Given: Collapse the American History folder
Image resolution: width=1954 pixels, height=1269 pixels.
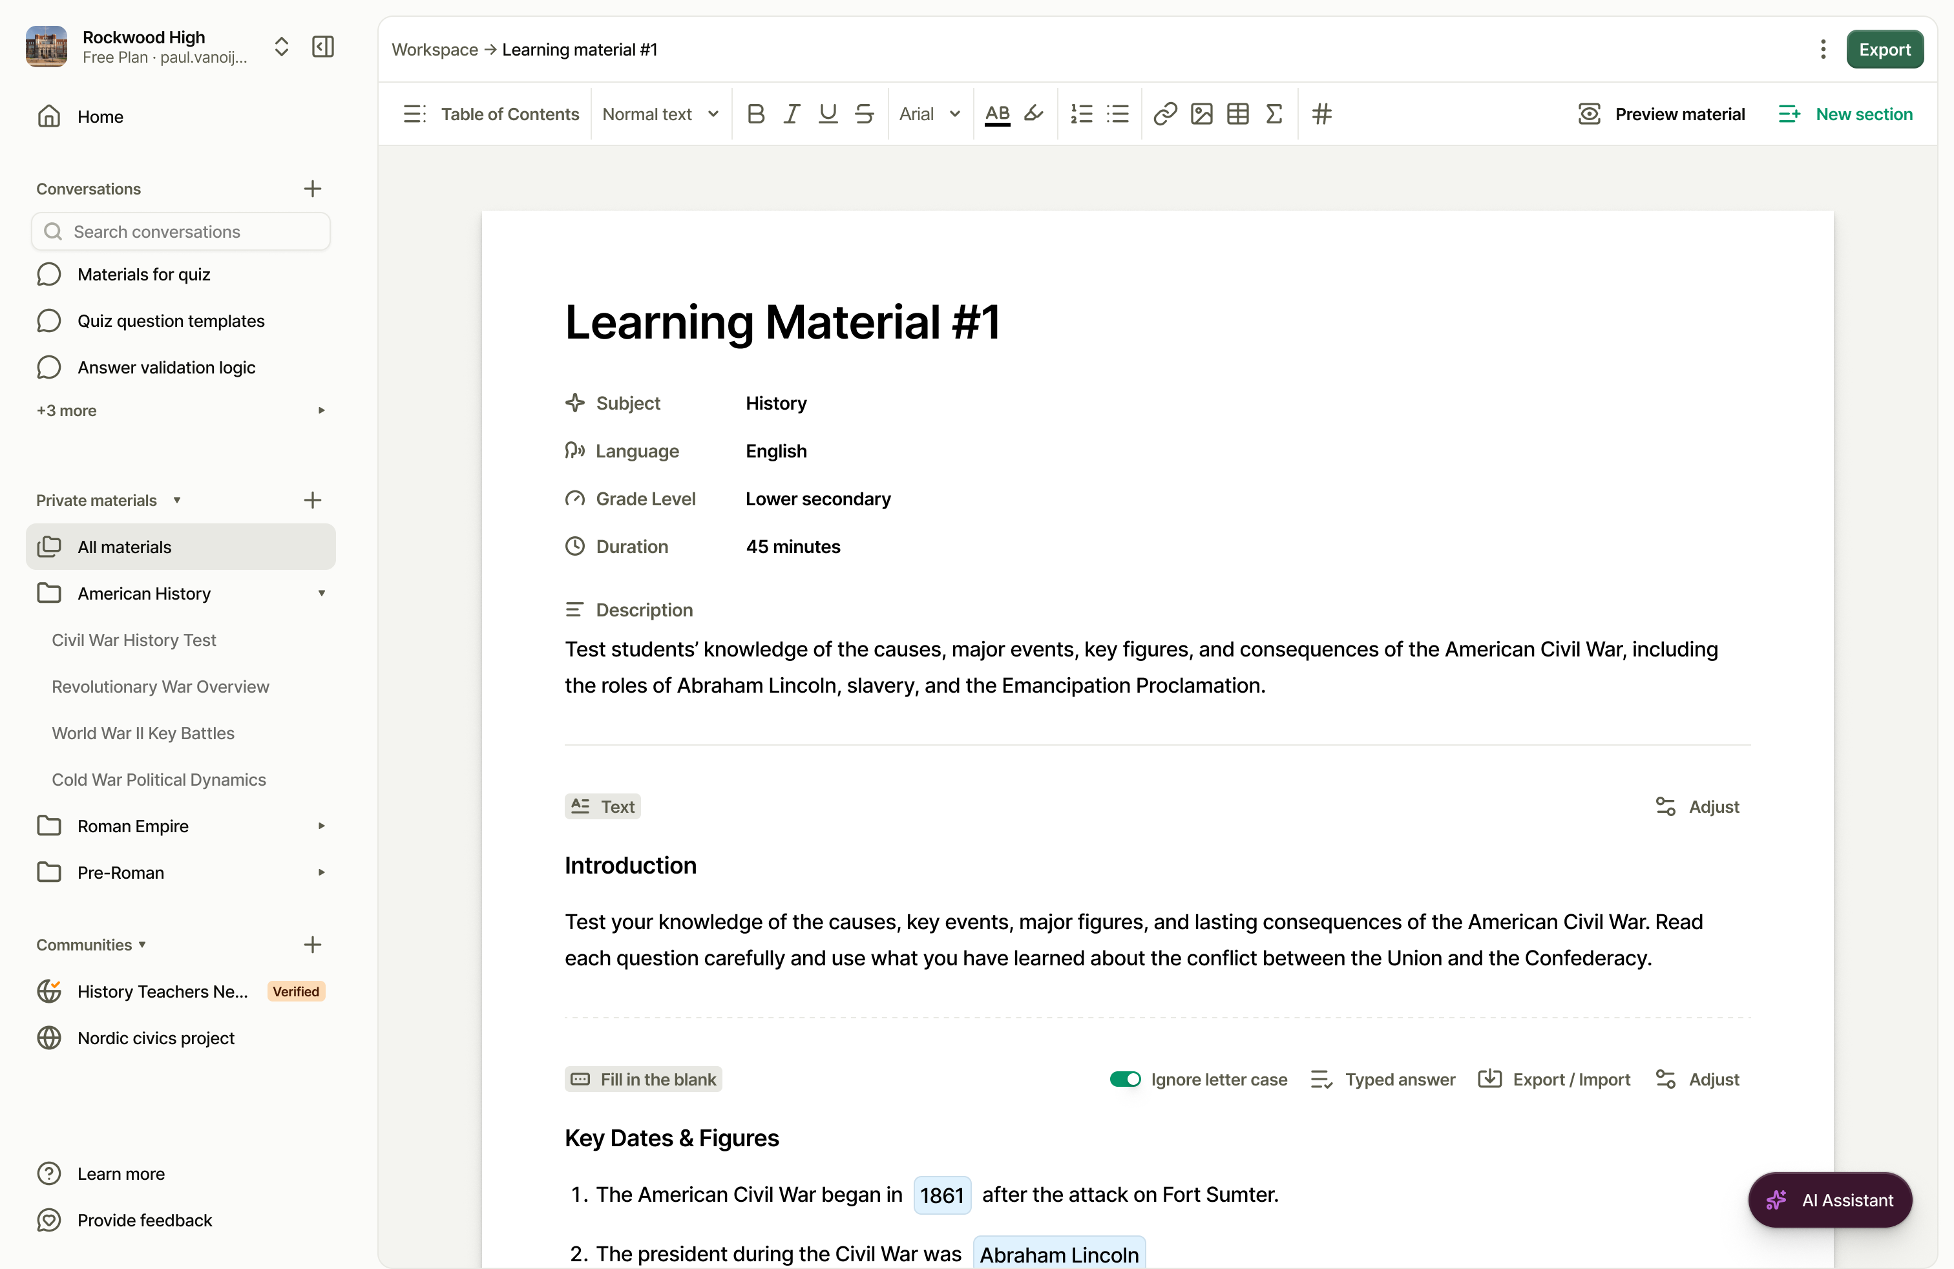Looking at the screenshot, I should [321, 593].
